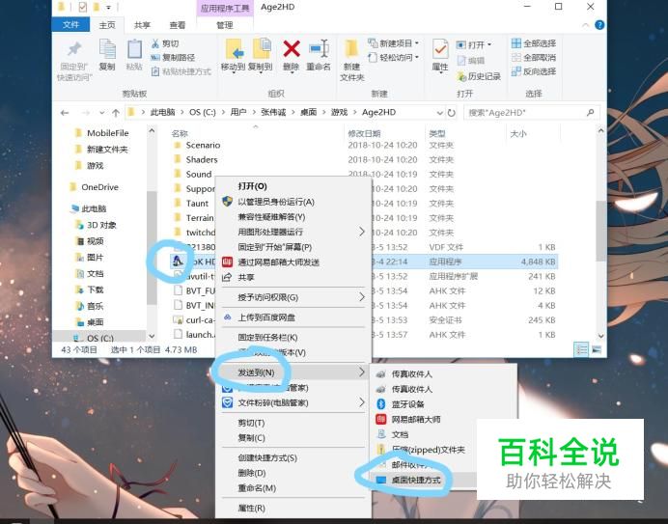This screenshot has width=668, height=524.
Task: Click 反向选择 in the ribbon
Action: 534,71
